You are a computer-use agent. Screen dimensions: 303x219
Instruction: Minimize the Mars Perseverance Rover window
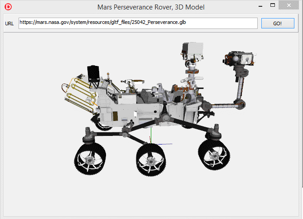[260, 6]
